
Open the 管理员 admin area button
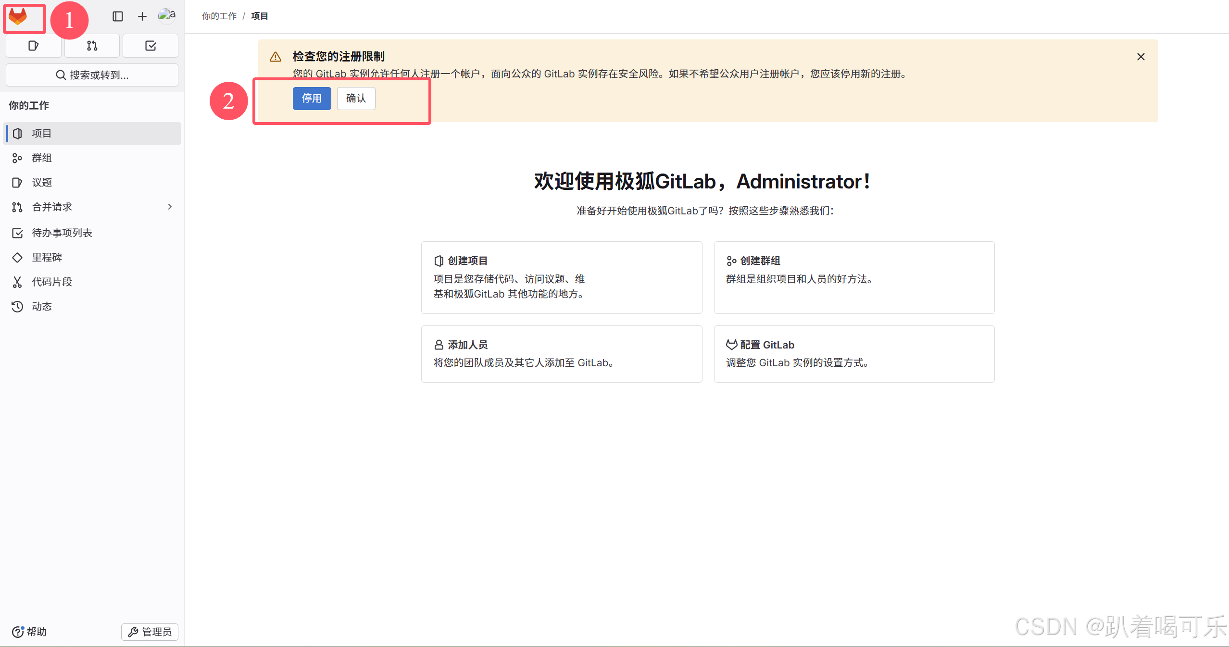(150, 632)
